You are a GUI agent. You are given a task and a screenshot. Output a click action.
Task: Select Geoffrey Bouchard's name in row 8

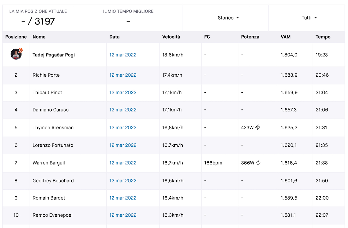[53, 181]
